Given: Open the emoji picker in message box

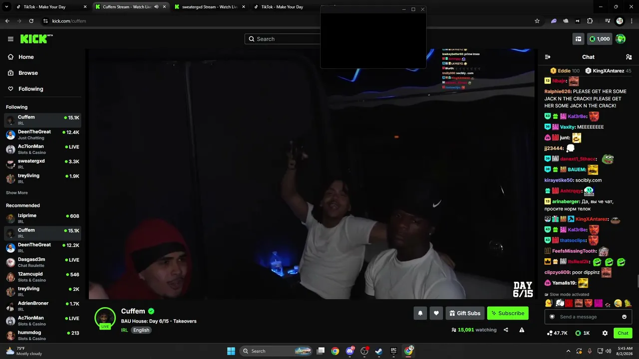Looking at the screenshot, I should [x=624, y=317].
